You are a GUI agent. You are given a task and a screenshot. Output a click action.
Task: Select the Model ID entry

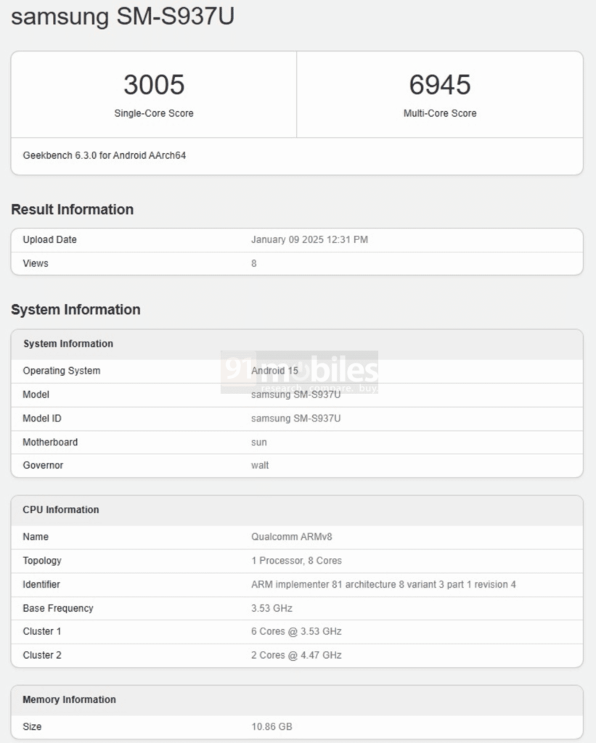pyautogui.click(x=296, y=419)
